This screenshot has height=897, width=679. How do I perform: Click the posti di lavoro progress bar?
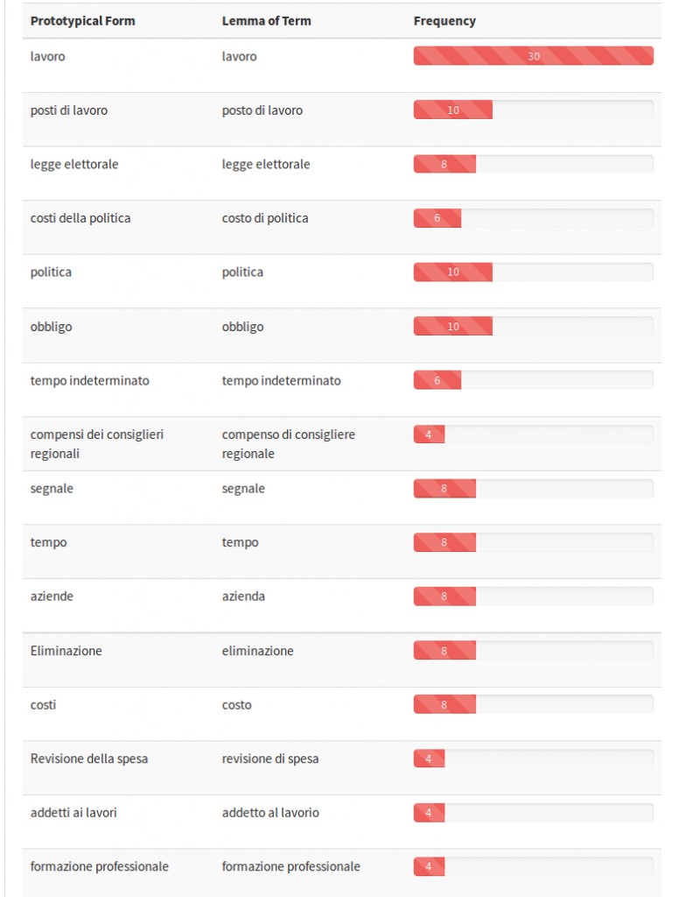pyautogui.click(x=533, y=109)
